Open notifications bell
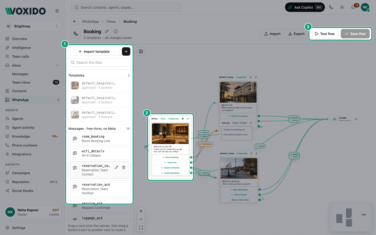 pos(353,7)
